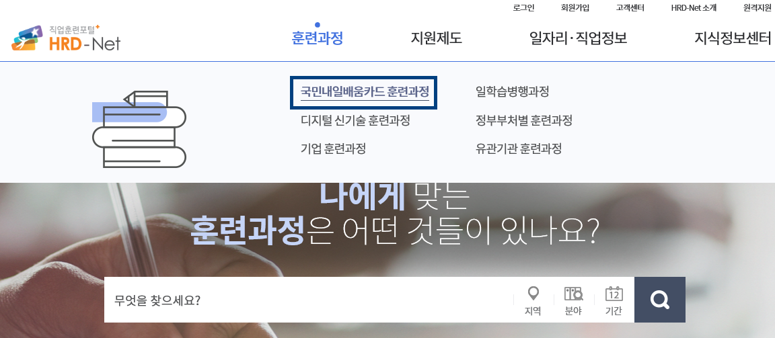Screen dimensions: 775x338
Task: Select 일학습병행과정 submenu item
Action: click(x=512, y=92)
